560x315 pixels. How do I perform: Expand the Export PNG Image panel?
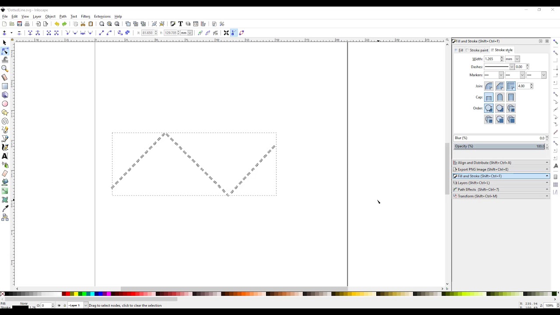pos(501,169)
